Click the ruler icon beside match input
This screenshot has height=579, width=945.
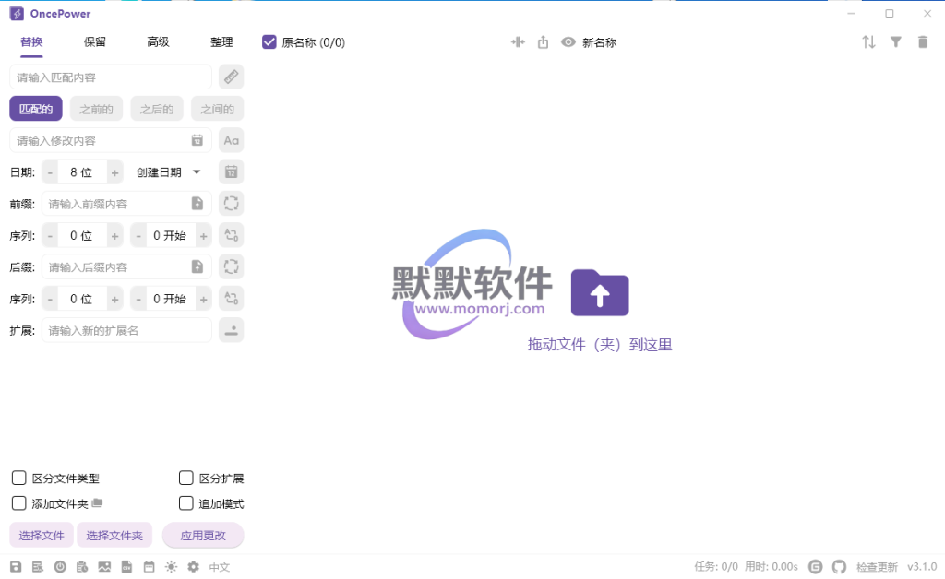[x=231, y=77]
